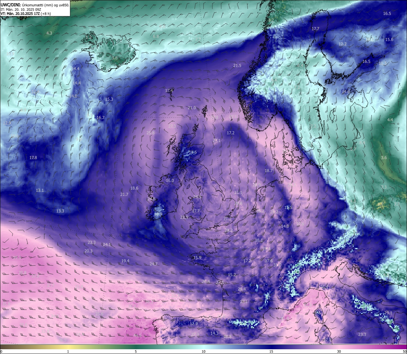Click the 21.5 value off Norway
This screenshot has width=407, height=354.
click(x=237, y=66)
